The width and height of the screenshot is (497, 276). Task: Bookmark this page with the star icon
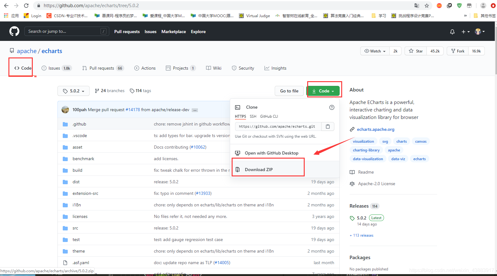coord(427,6)
